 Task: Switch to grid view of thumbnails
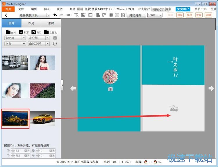[55, 38]
